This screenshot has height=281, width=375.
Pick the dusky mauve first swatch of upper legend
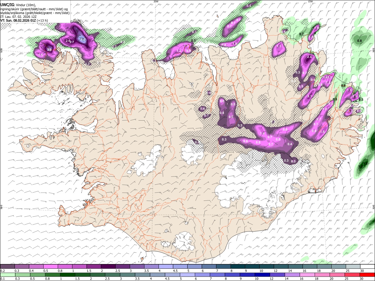7,266
